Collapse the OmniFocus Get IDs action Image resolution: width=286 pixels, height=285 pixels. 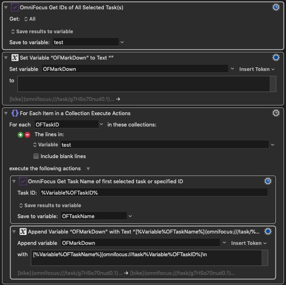6,7
